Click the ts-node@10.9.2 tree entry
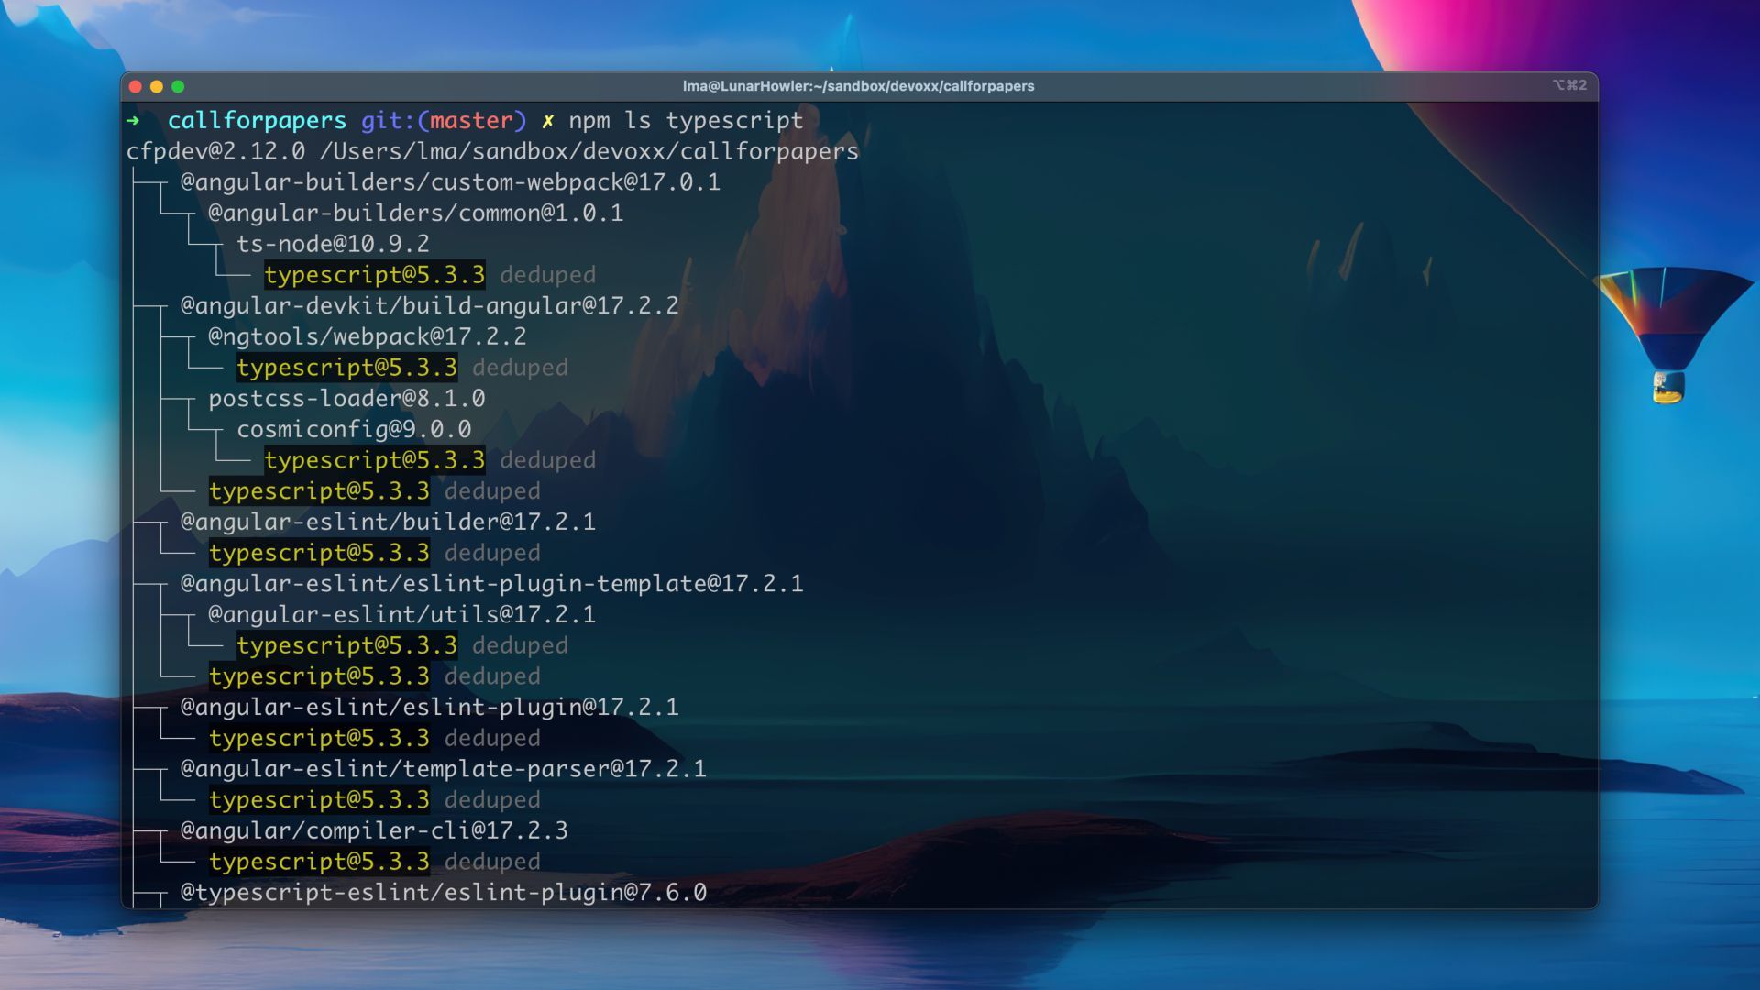The image size is (1760, 990). (333, 244)
